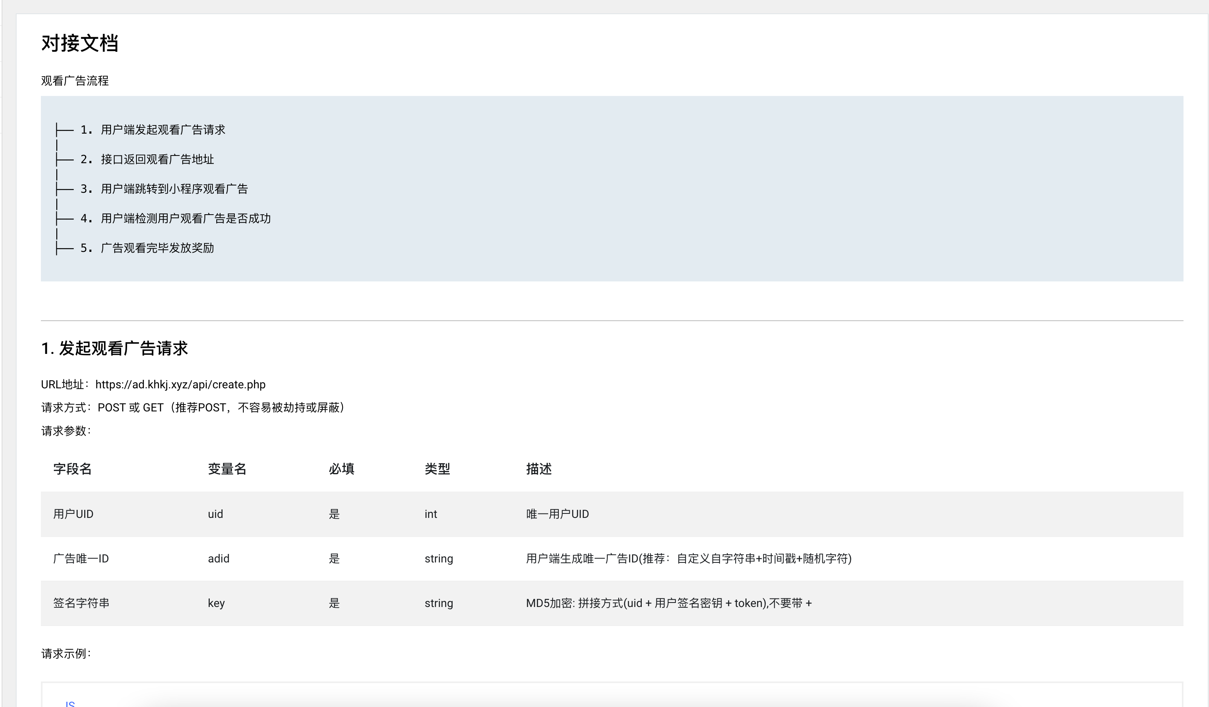
Task: Click 是 in the key row
Action: click(x=334, y=603)
